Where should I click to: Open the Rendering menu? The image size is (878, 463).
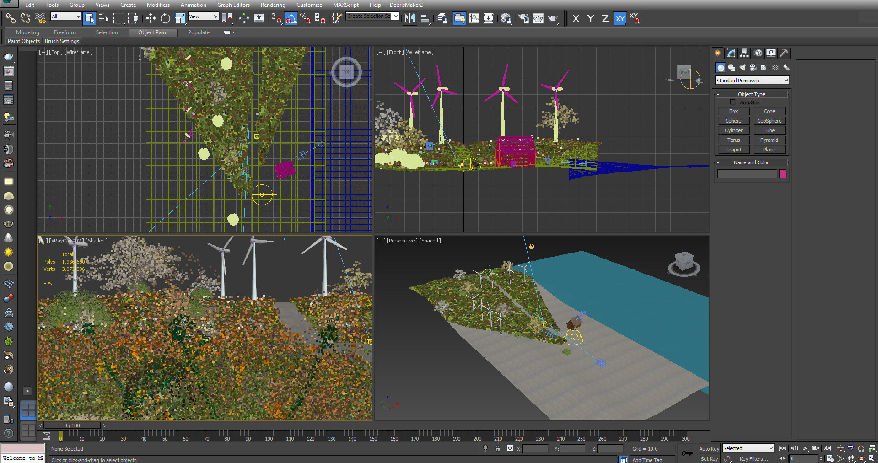coord(273,5)
